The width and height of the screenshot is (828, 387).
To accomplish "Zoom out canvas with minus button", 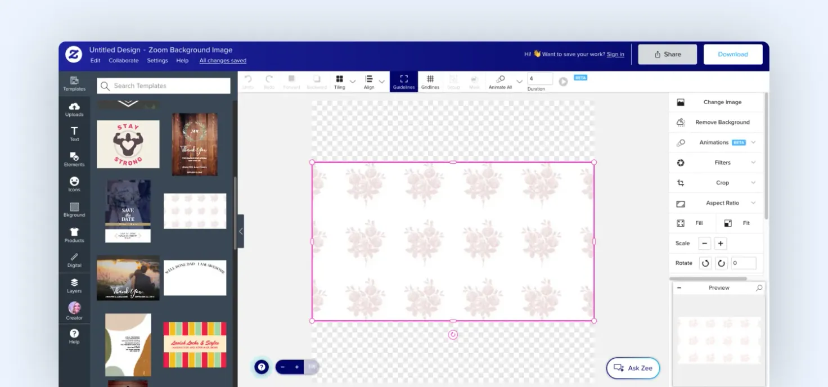I will pos(283,367).
